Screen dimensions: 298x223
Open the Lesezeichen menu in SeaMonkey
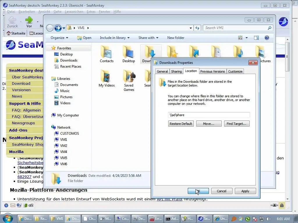(x=74, y=12)
